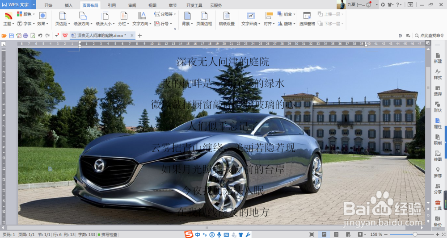447x238 pixels.
Task: Click the 页边距 margins icon
Action: click(63, 16)
